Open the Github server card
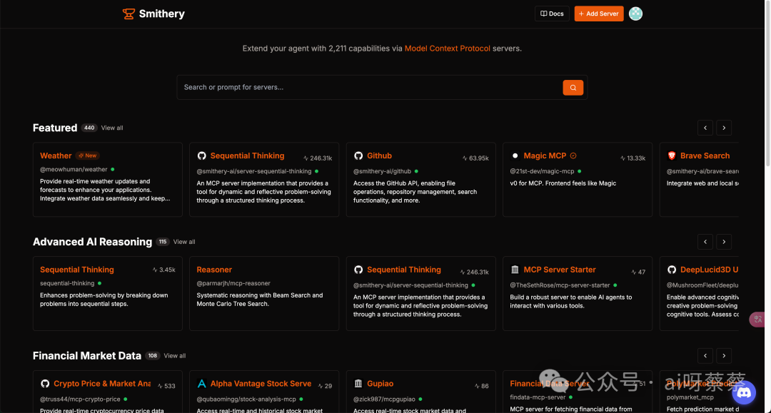The image size is (771, 413). coord(380,155)
